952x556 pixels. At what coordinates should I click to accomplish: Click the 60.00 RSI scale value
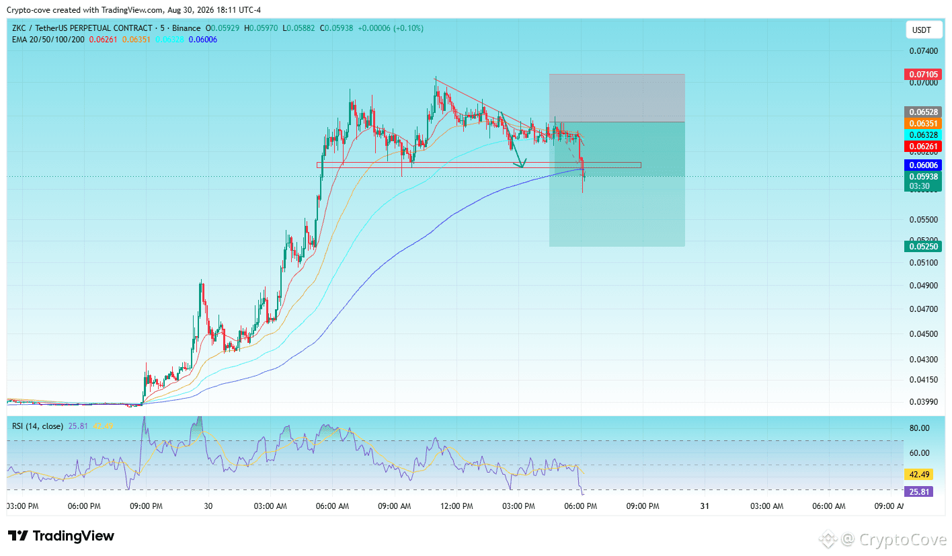tap(920, 453)
